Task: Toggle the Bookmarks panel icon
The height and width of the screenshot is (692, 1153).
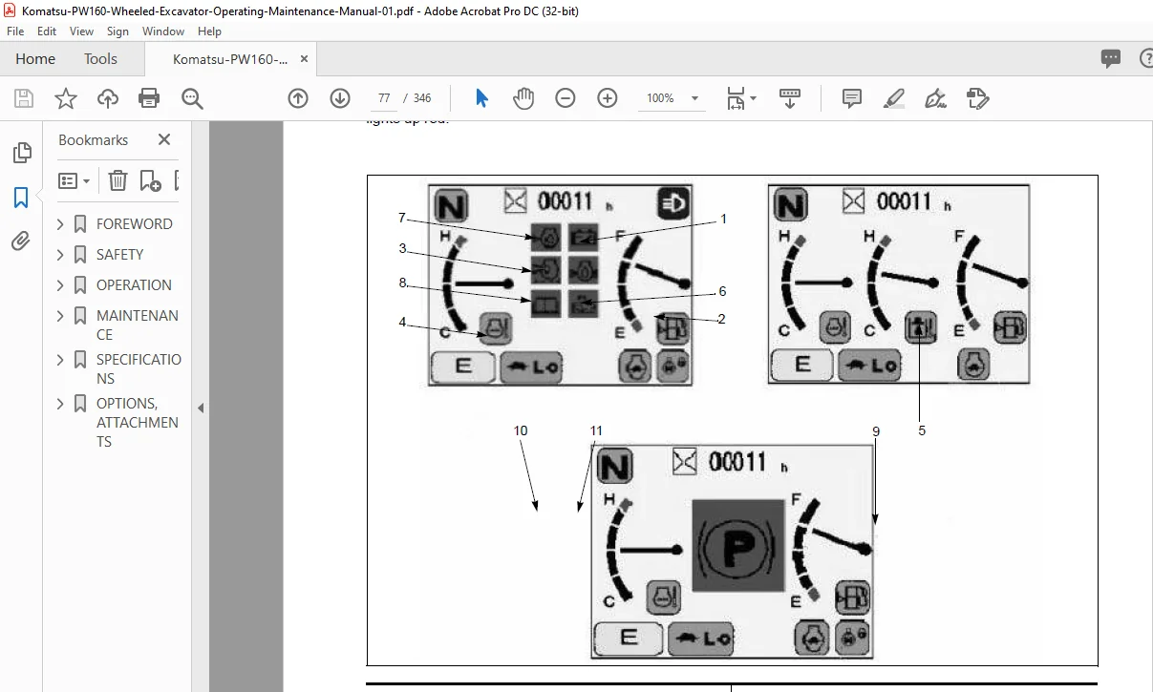Action: (21, 198)
